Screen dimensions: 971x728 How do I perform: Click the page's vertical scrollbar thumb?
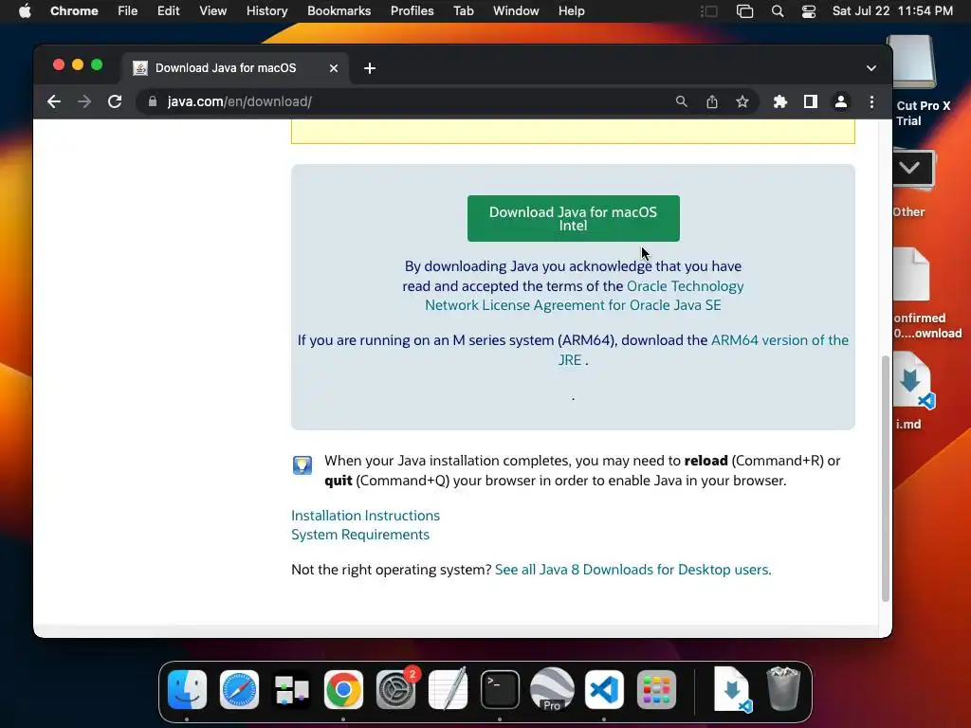coord(886,478)
